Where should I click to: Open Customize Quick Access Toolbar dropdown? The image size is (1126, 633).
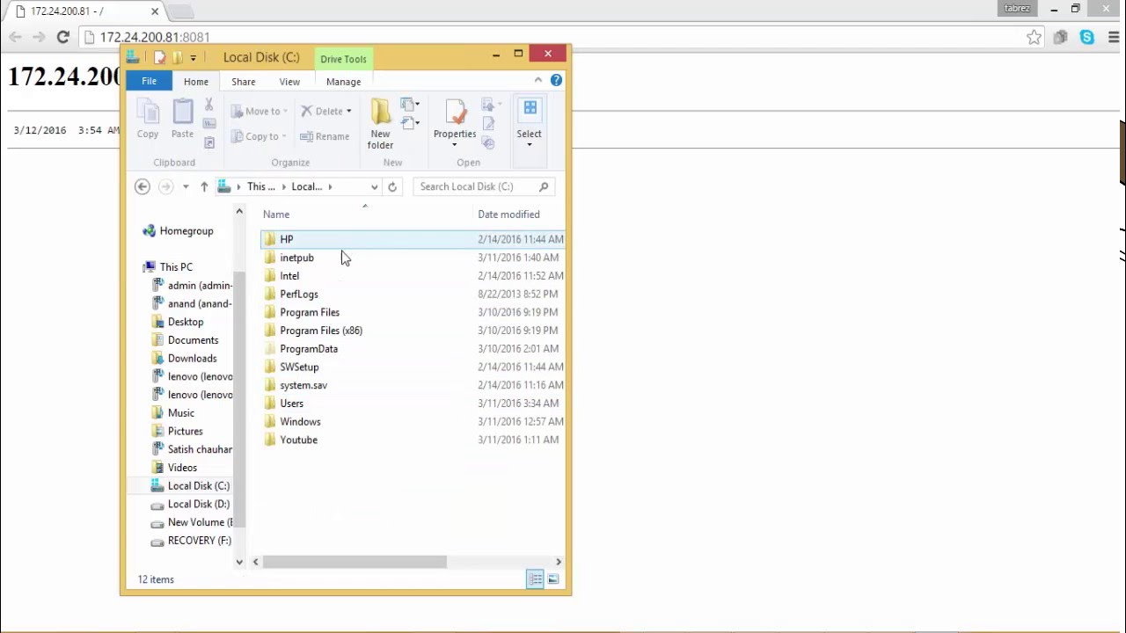(x=194, y=58)
